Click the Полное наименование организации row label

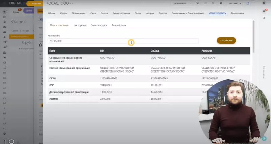pyautogui.click(x=70, y=68)
